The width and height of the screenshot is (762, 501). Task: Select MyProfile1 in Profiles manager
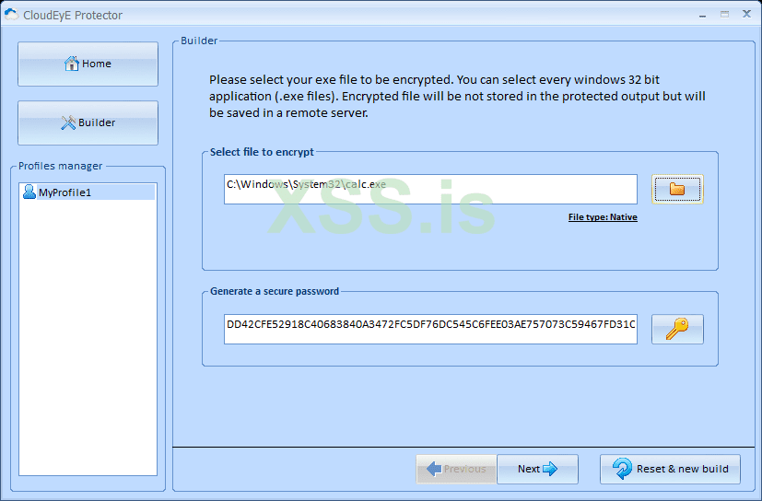88,192
